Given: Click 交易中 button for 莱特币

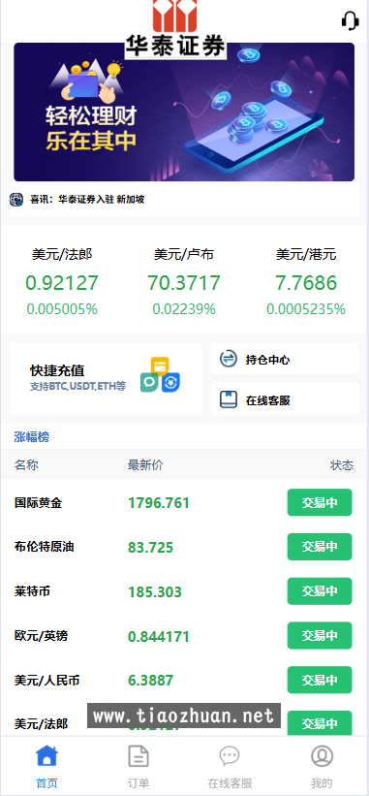Looking at the screenshot, I should (x=320, y=590).
